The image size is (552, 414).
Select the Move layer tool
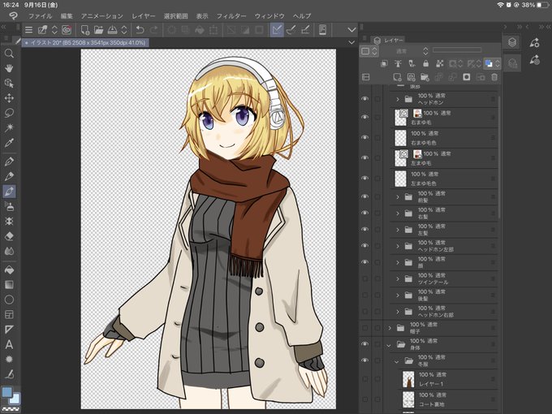tap(9, 98)
